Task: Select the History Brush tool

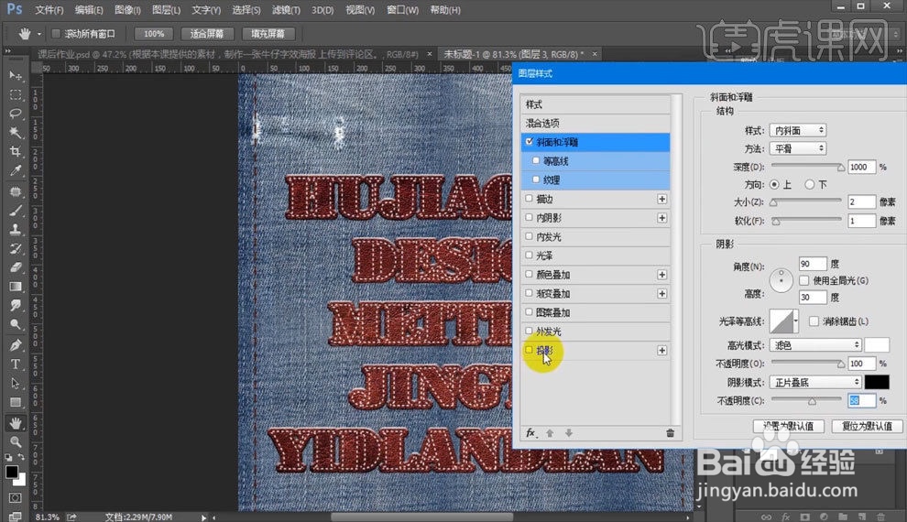Action: pyautogui.click(x=15, y=248)
